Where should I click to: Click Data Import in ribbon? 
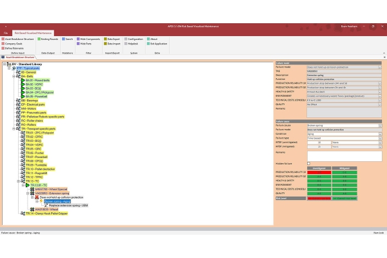112,44
